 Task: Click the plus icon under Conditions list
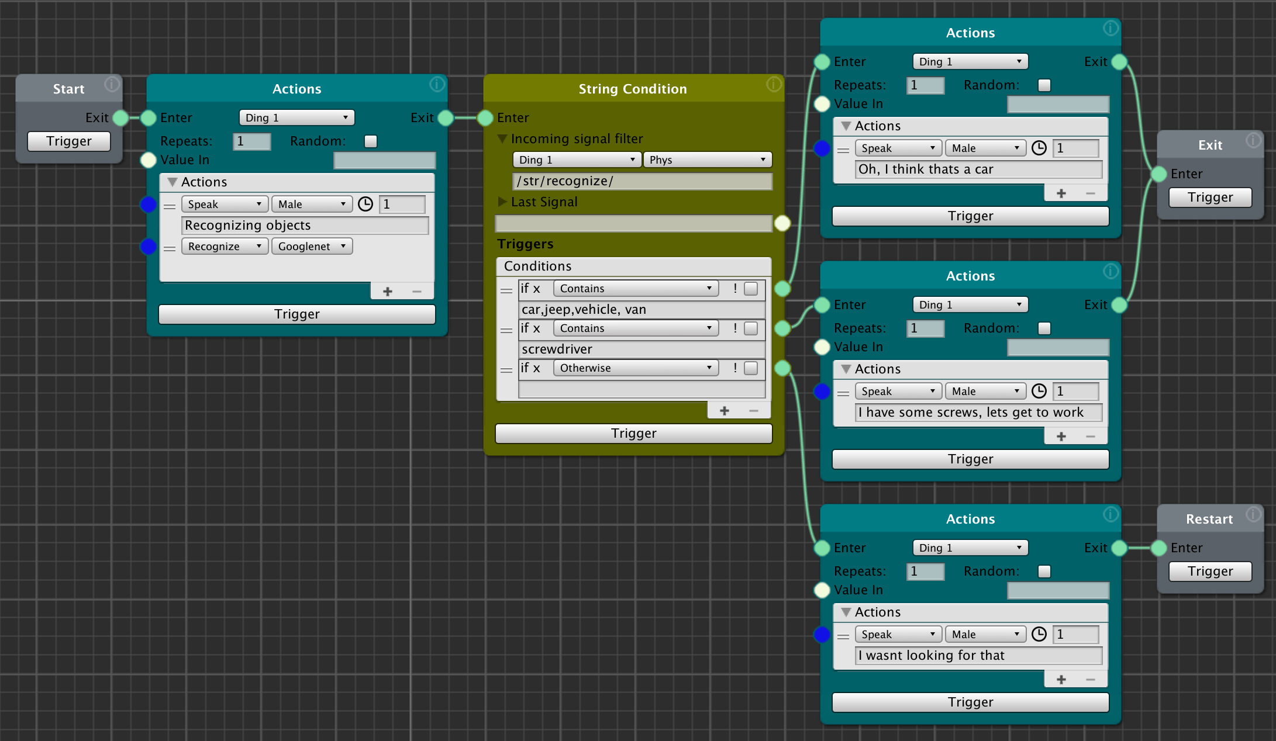pyautogui.click(x=724, y=411)
